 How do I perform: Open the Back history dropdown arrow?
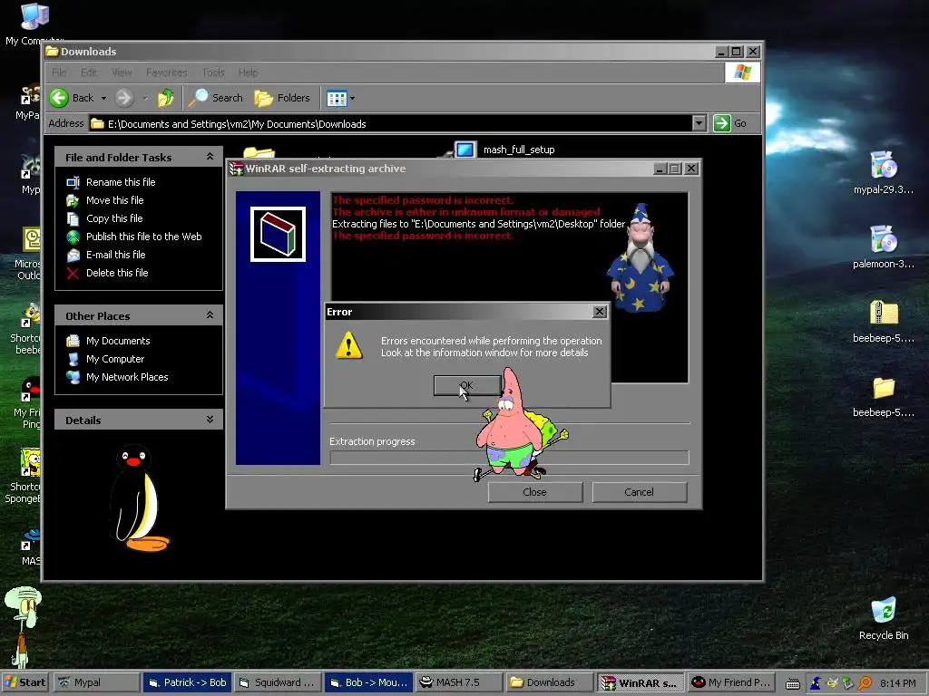point(103,98)
